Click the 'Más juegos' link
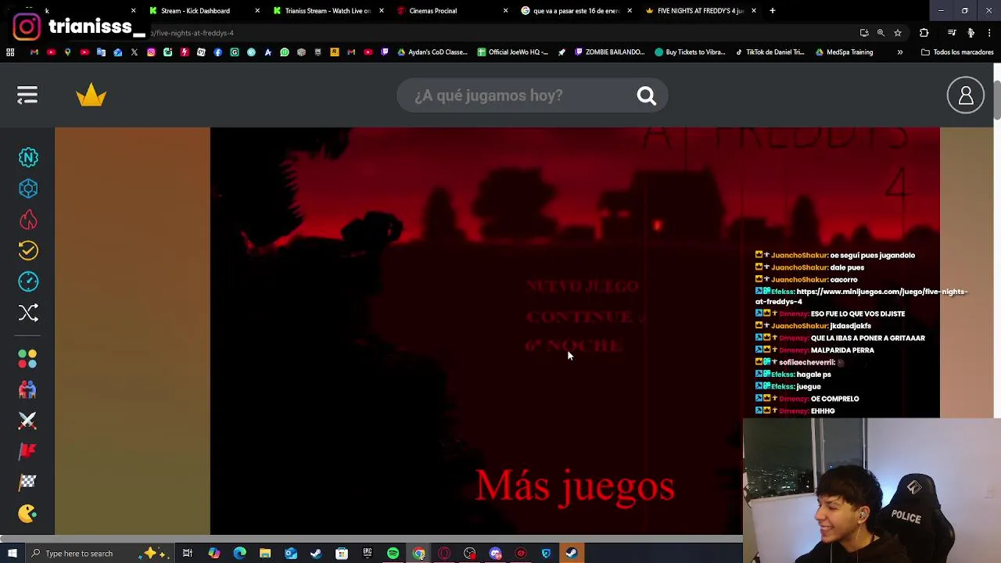 [575, 486]
